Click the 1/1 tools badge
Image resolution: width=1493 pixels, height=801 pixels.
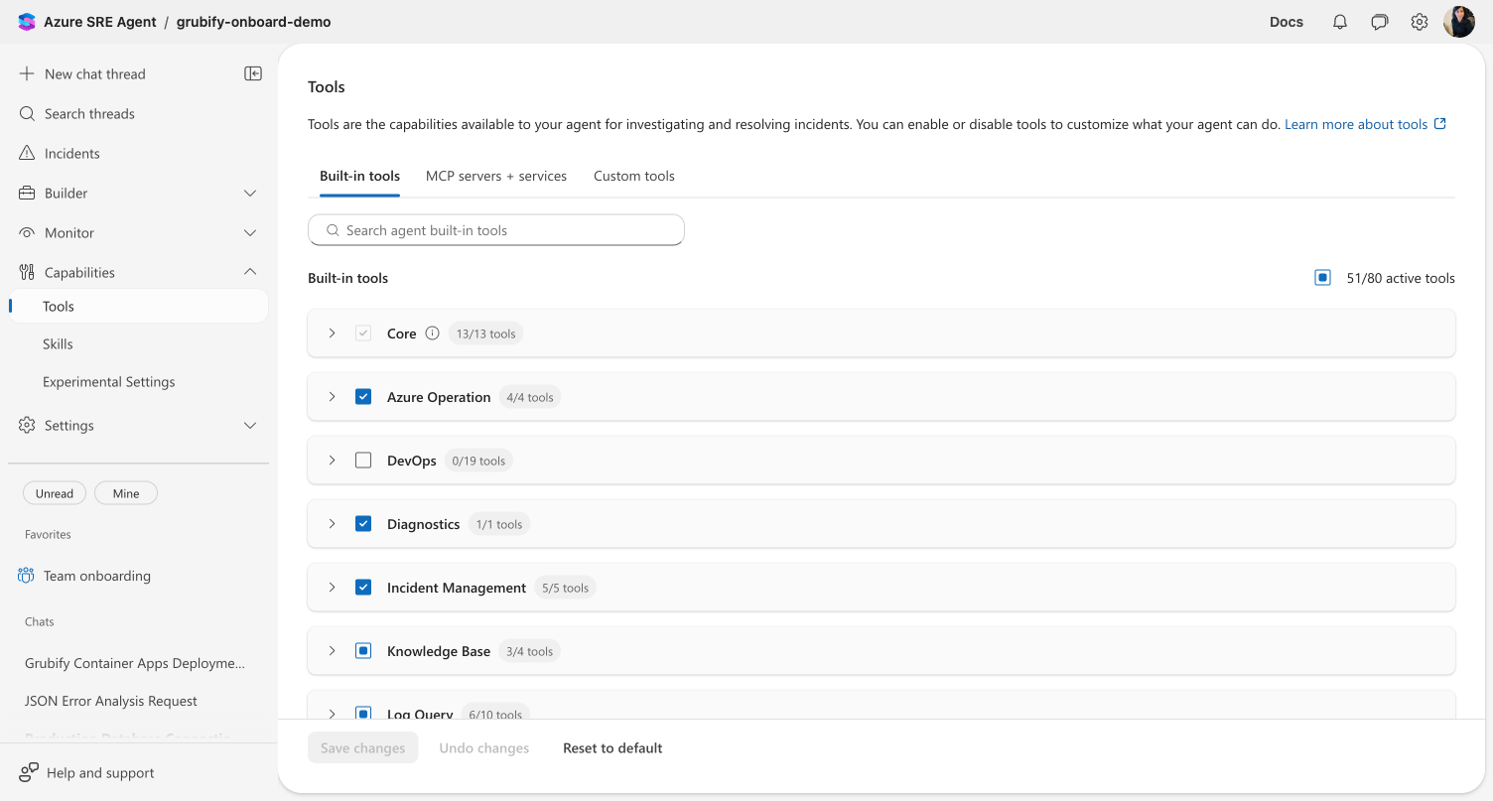pyautogui.click(x=498, y=524)
